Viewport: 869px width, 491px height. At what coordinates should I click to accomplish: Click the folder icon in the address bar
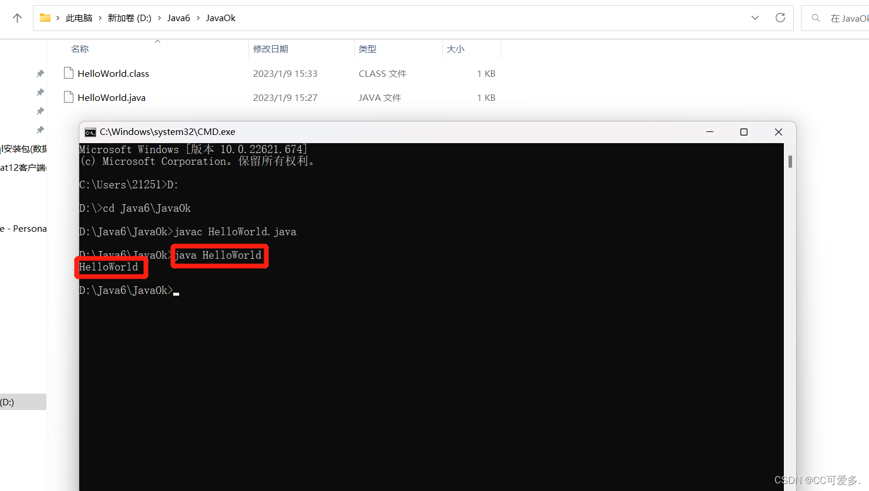pyautogui.click(x=45, y=18)
